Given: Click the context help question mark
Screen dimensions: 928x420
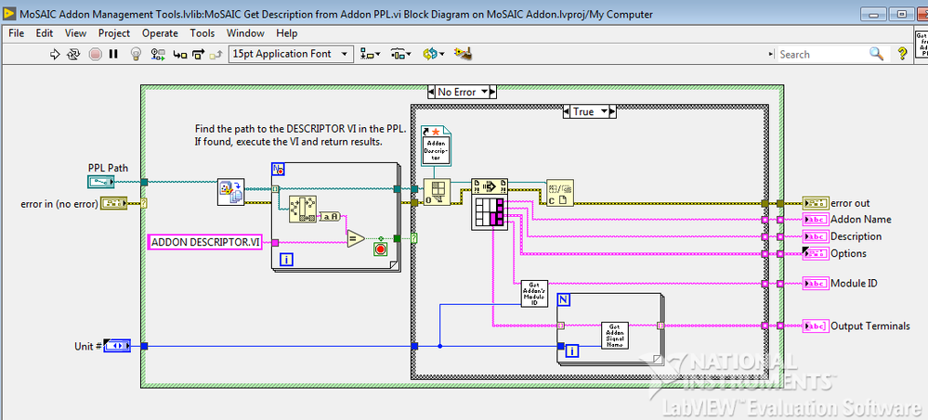Looking at the screenshot, I should 901,55.
